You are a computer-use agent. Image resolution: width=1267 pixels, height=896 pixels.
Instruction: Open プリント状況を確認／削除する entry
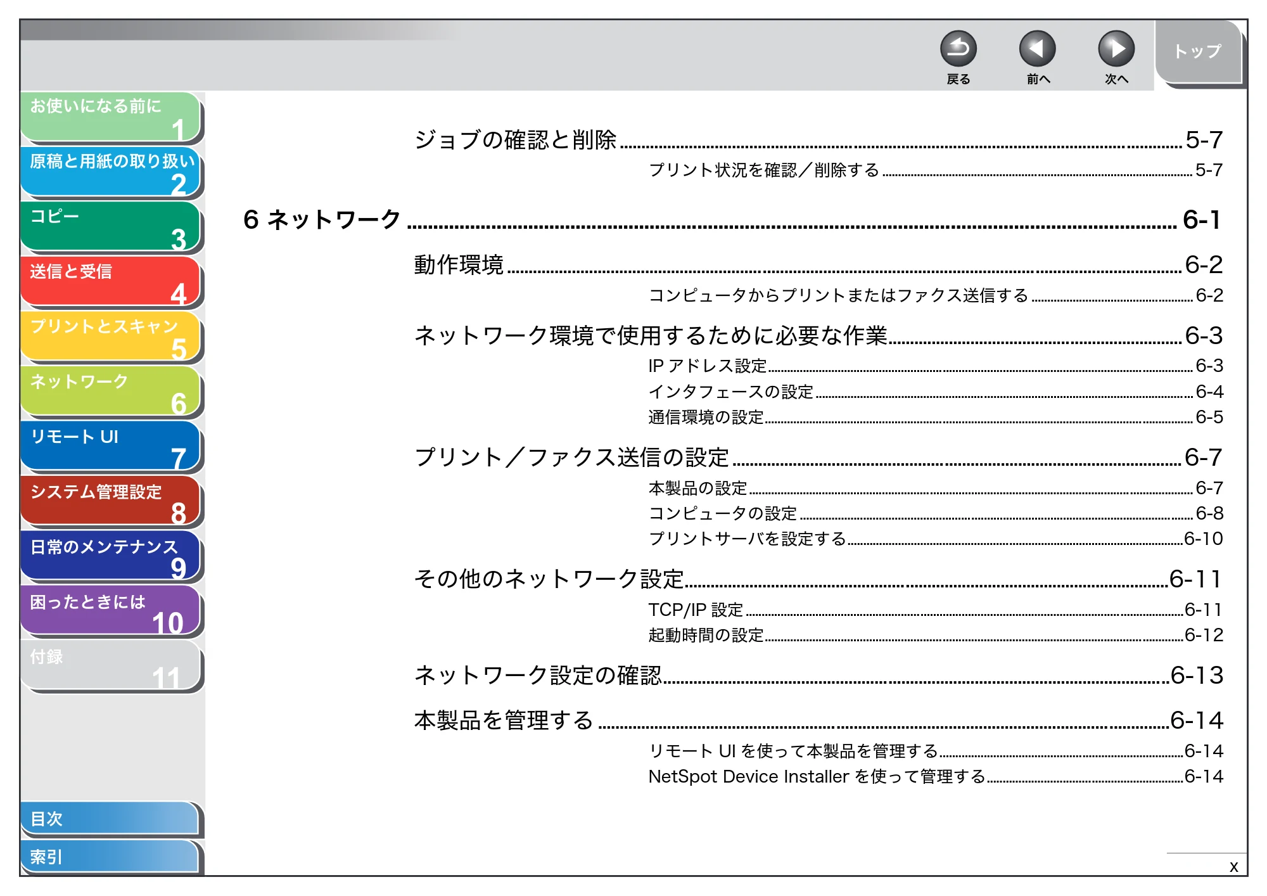point(936,170)
